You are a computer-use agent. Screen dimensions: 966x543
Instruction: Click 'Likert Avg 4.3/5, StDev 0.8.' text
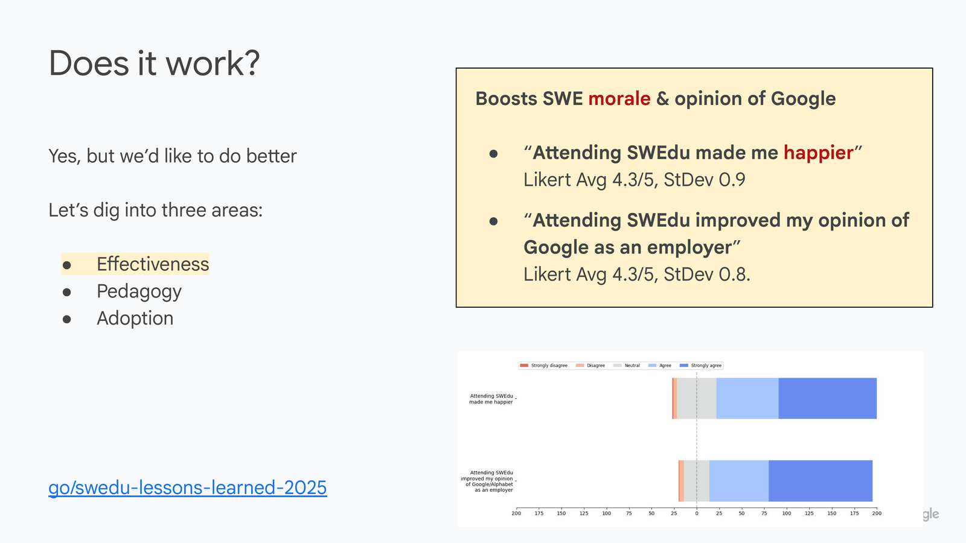[637, 275]
